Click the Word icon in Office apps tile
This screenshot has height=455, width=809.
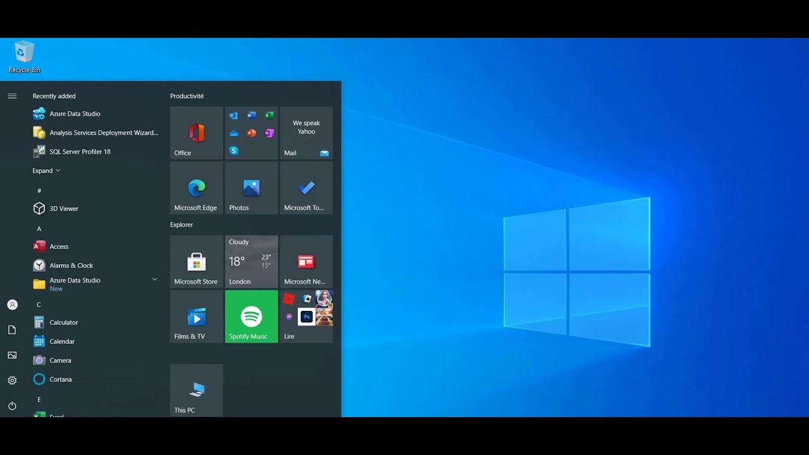tap(252, 115)
